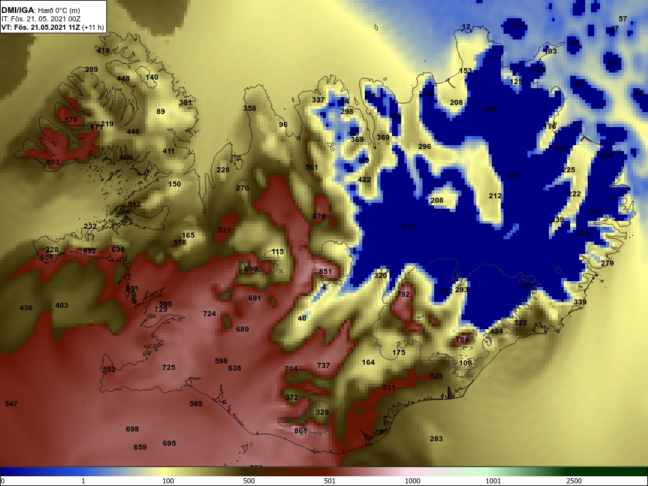Click the map value 283

[x=436, y=439]
